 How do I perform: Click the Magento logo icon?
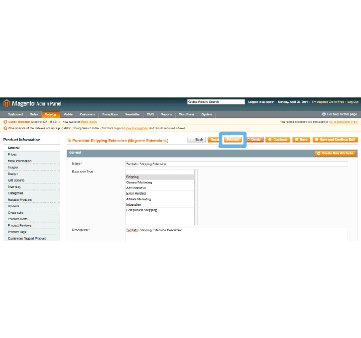6,103
